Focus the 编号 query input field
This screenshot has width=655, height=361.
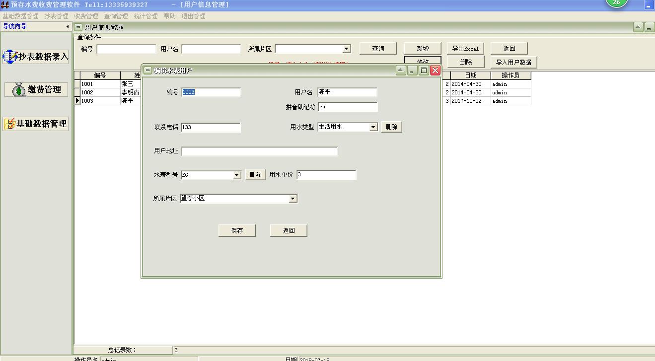tap(126, 49)
